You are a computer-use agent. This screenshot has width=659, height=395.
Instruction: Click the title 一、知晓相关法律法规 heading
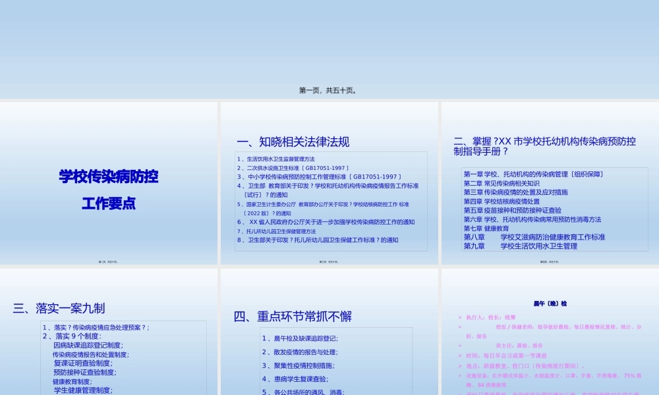pos(293,142)
